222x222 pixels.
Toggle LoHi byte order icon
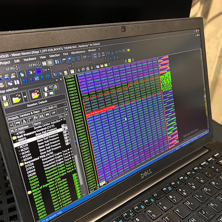pos(85,57)
